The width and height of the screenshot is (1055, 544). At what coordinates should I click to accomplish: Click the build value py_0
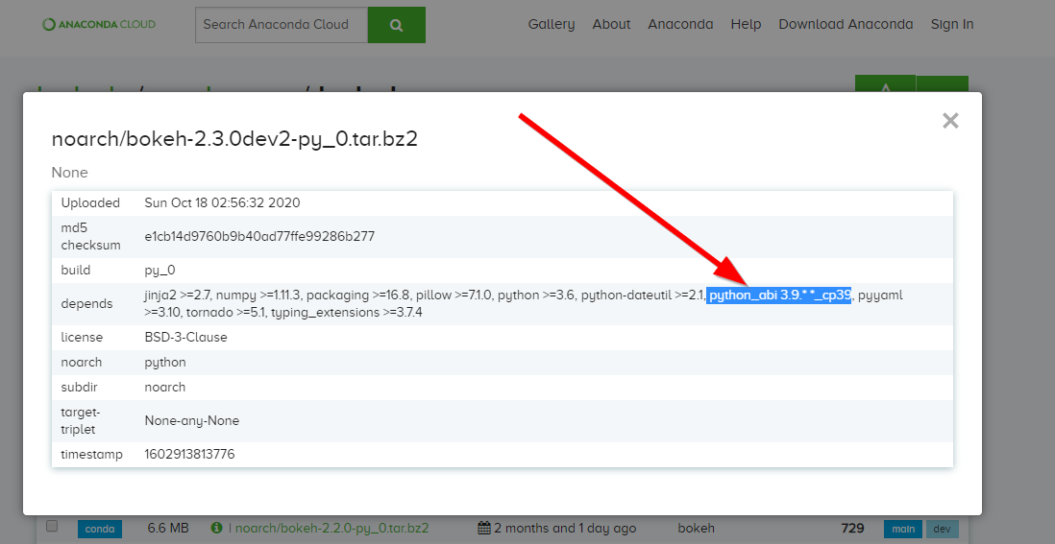click(x=160, y=270)
